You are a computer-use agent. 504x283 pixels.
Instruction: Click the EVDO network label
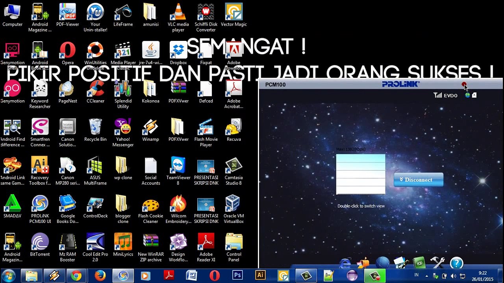451,96
